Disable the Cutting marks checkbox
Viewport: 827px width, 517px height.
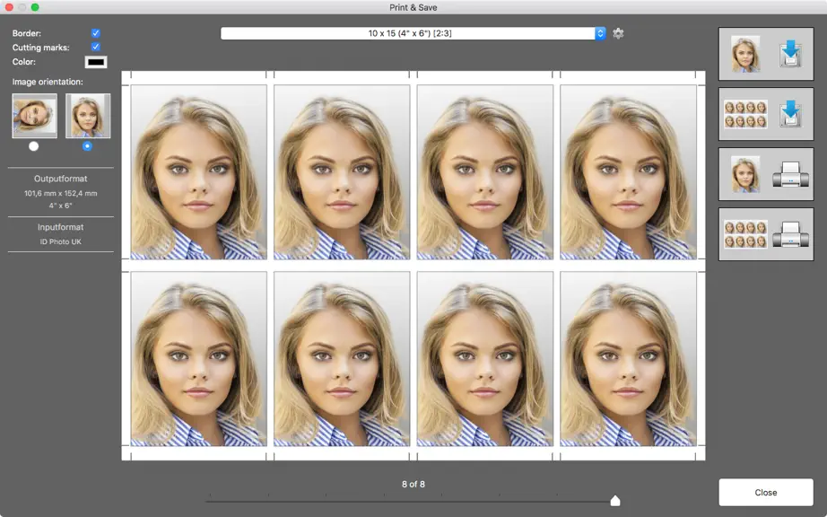95,47
